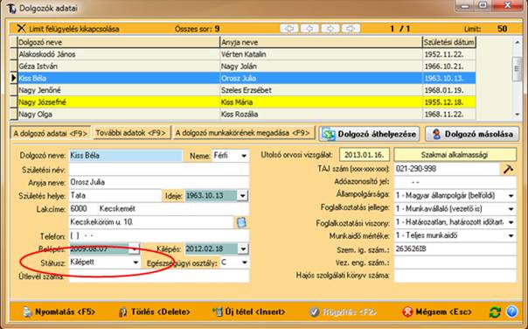The image size is (528, 329).
Task: Switch to A dolgozó adatai <F9> tab
Action: click(x=51, y=133)
